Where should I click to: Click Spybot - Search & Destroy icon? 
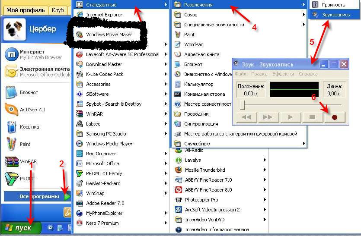click(x=80, y=104)
